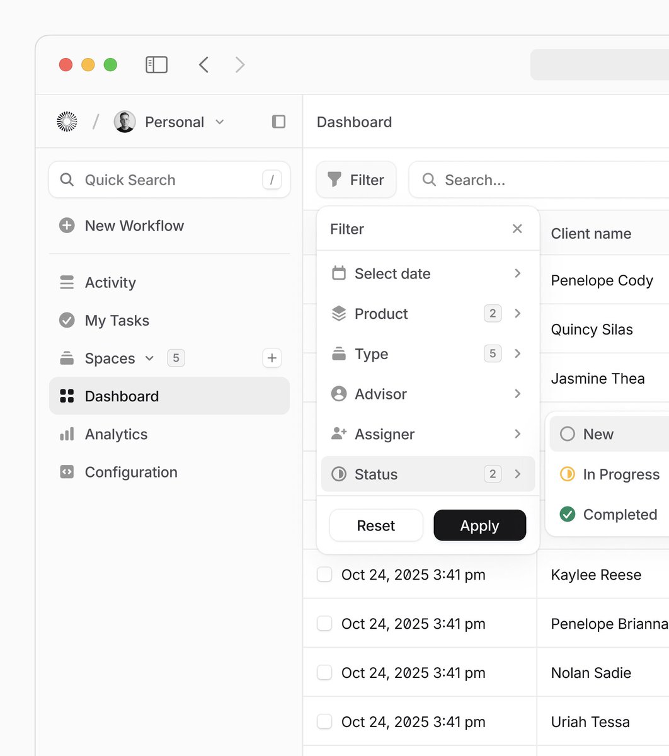Click the My Tasks checkmark icon
This screenshot has height=756, width=669.
[x=67, y=320]
